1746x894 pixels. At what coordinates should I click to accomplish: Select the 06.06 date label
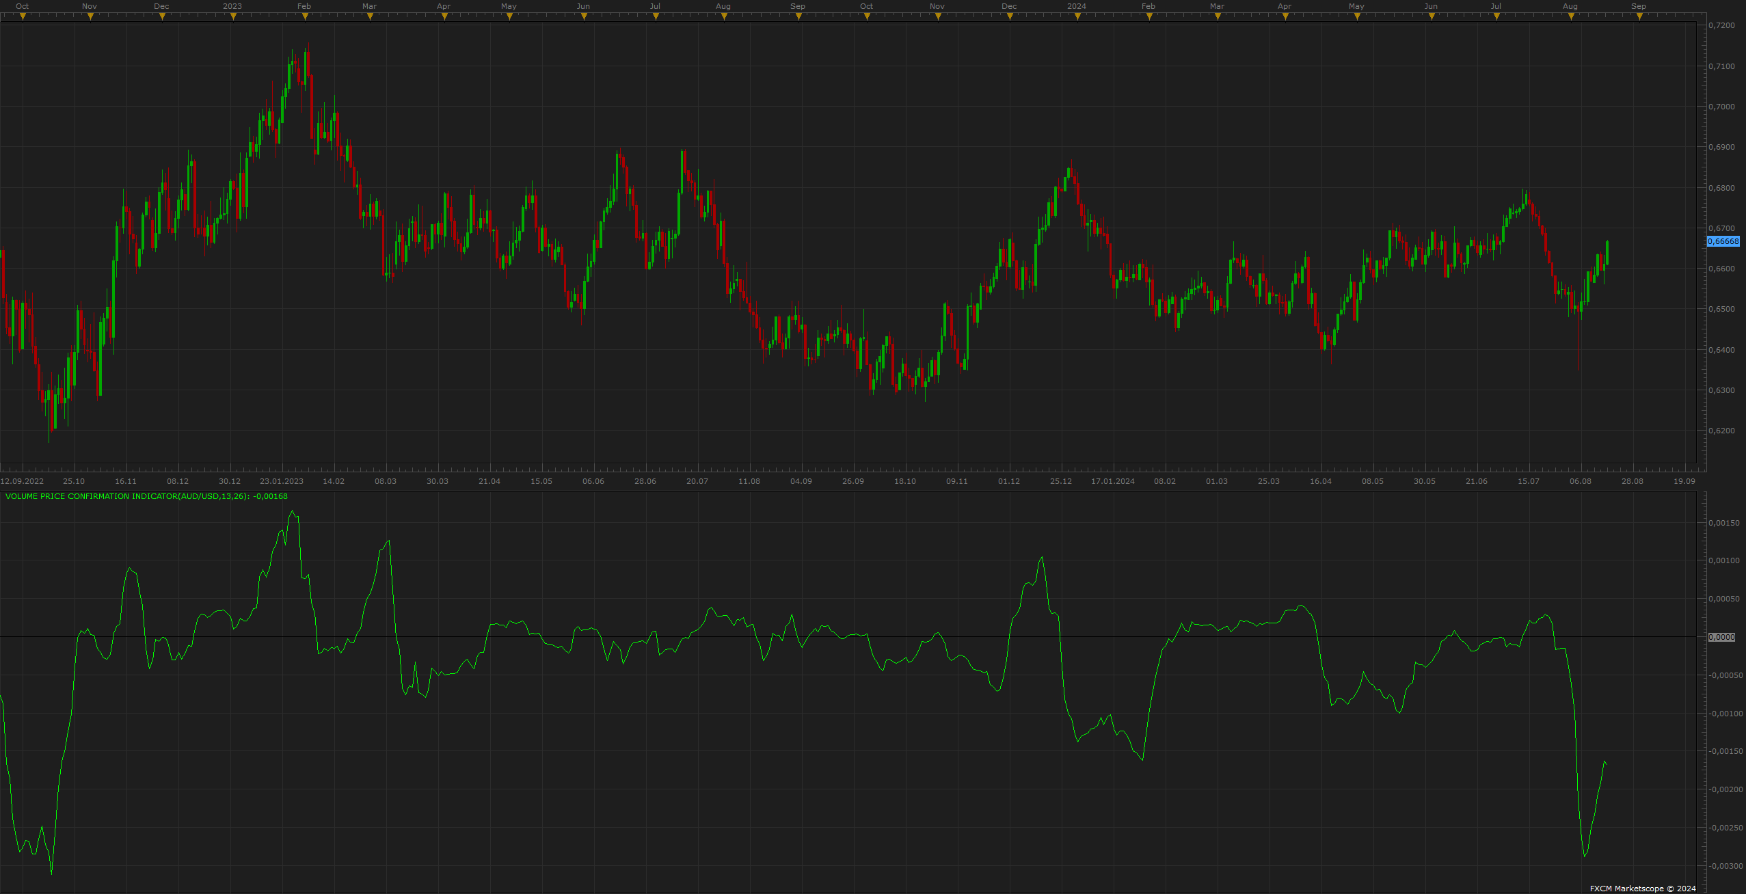[x=593, y=481]
